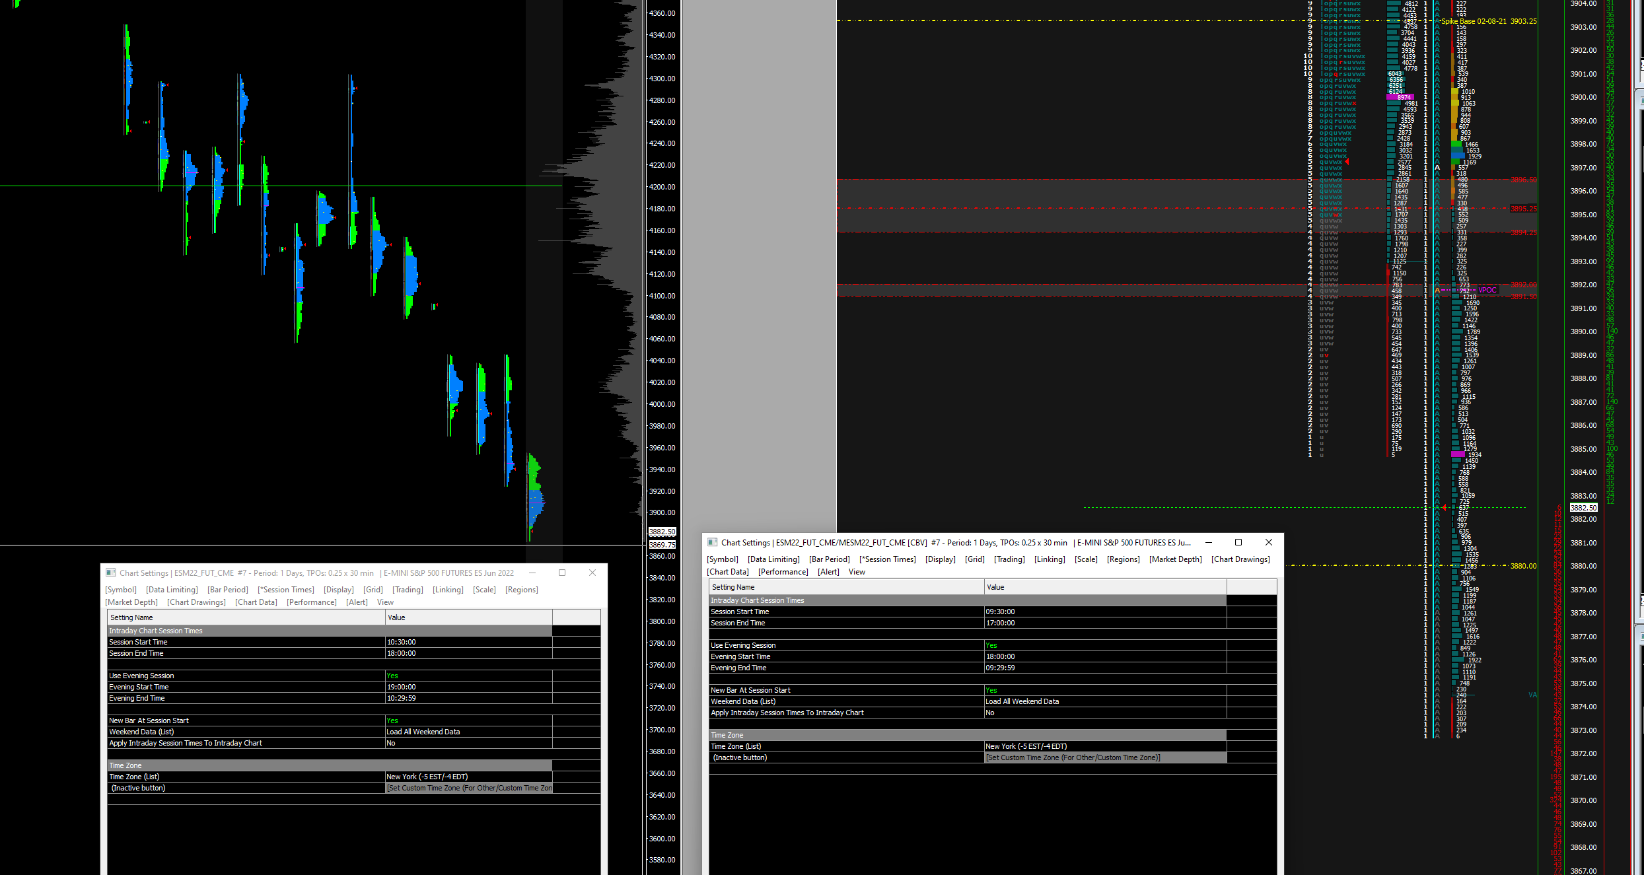Click the Evening Start Time value 19:00:00
1644x875 pixels.
[x=401, y=687]
